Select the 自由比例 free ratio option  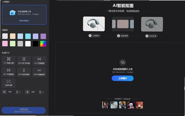click(x=9, y=83)
